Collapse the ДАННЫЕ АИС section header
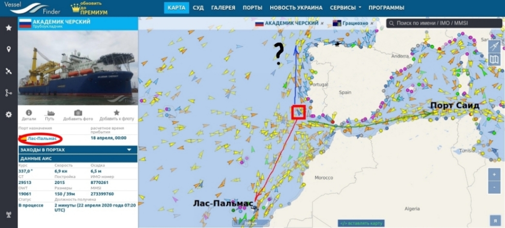 (78, 159)
